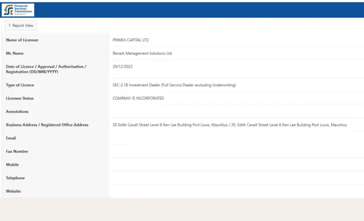The width and height of the screenshot is (364, 221).
Task: Select COMPANY IS INCORPORATED status text
Action: click(x=138, y=98)
